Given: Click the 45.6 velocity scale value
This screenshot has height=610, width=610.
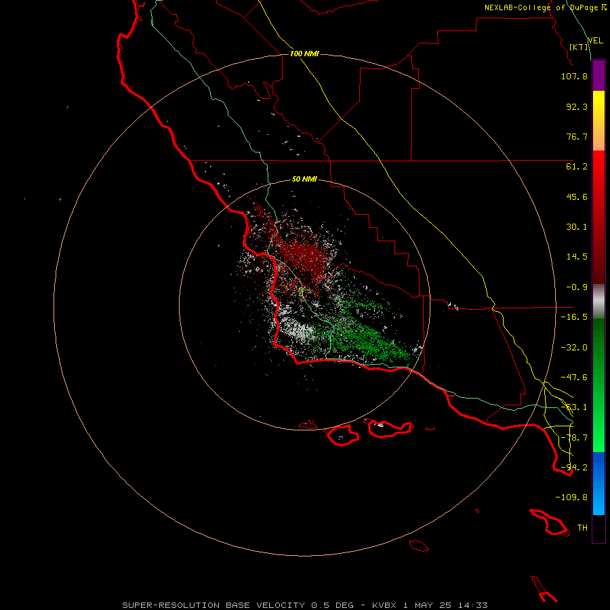Looking at the screenshot, I should [577, 197].
